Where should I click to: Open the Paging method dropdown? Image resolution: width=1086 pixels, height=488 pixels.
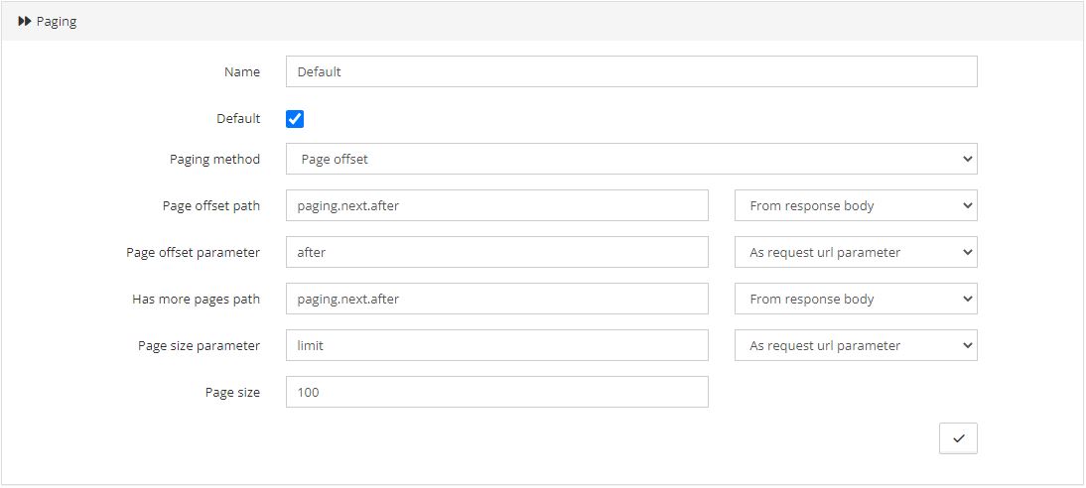(x=631, y=160)
